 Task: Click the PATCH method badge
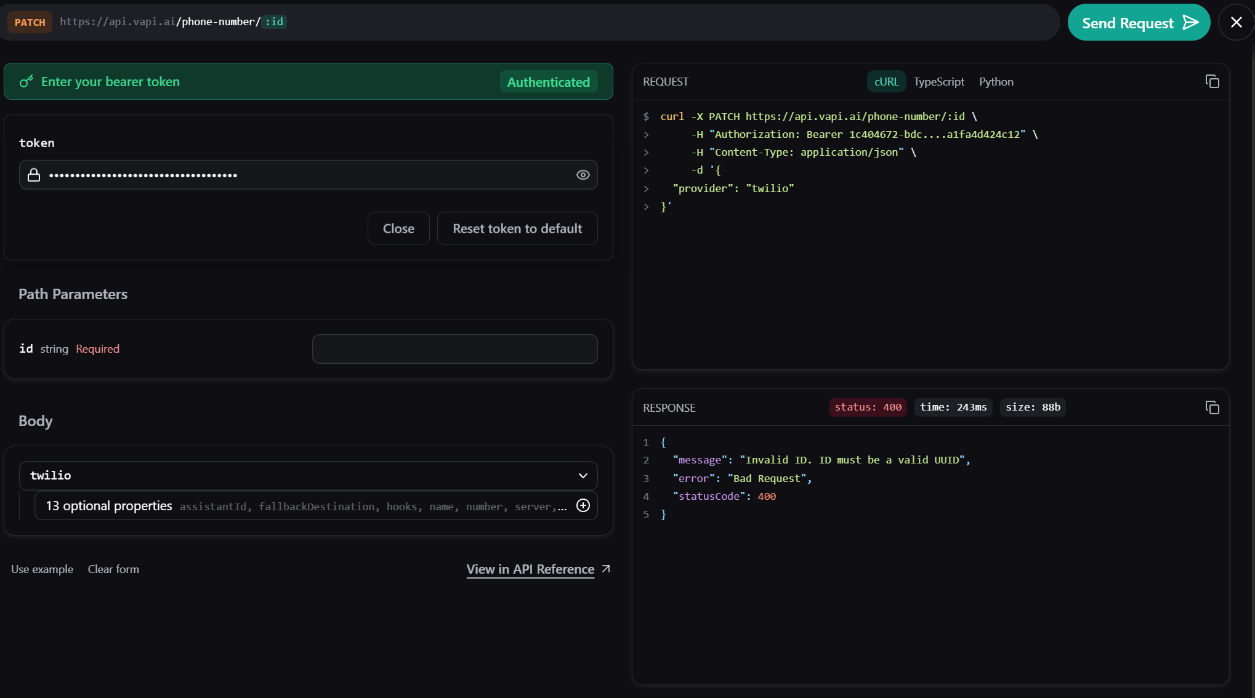pos(30,22)
